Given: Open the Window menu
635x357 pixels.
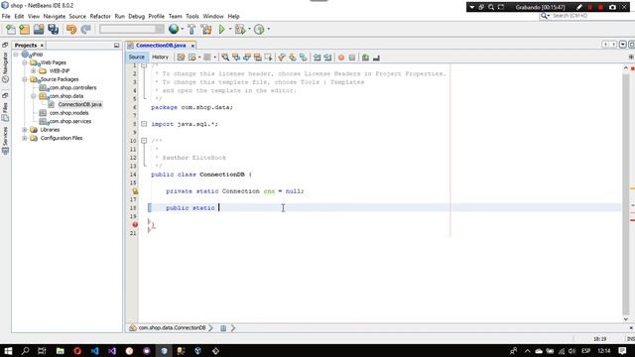Looking at the screenshot, I should 213,16.
